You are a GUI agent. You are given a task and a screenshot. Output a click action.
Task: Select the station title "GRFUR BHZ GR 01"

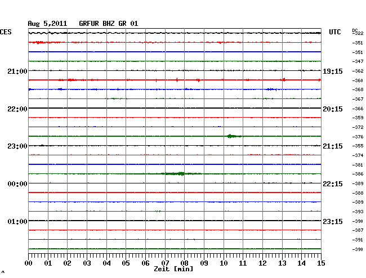(x=109, y=24)
